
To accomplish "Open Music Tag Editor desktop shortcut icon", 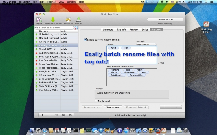I will tap(206, 24).
